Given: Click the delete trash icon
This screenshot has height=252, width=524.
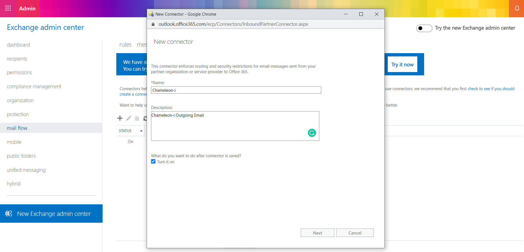Looking at the screenshot, I should [137, 118].
